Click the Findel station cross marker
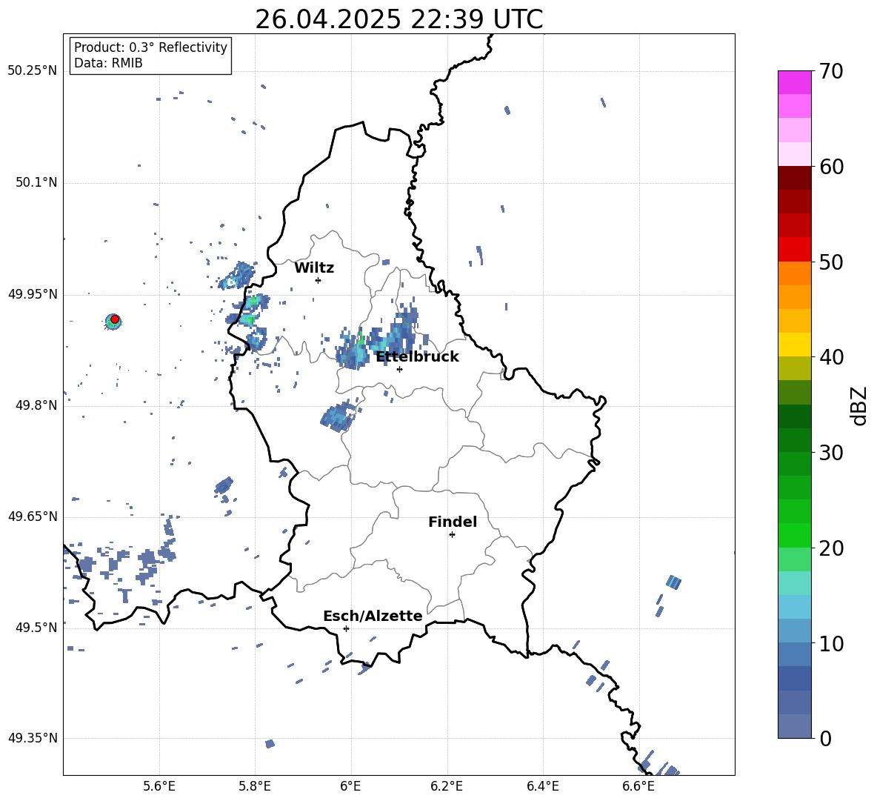Image resolution: width=877 pixels, height=801 pixels. click(x=452, y=535)
